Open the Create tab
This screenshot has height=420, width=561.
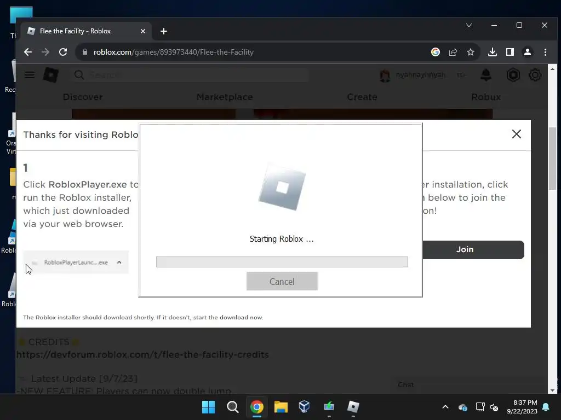point(362,97)
